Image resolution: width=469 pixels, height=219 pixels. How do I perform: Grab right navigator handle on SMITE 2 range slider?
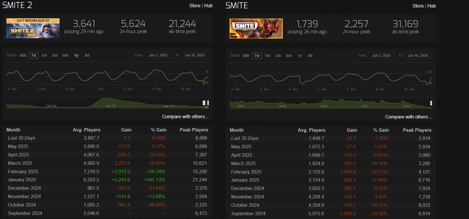pyautogui.click(x=208, y=103)
